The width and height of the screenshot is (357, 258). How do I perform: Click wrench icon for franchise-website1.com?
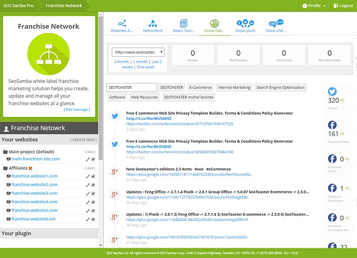pos(87,176)
